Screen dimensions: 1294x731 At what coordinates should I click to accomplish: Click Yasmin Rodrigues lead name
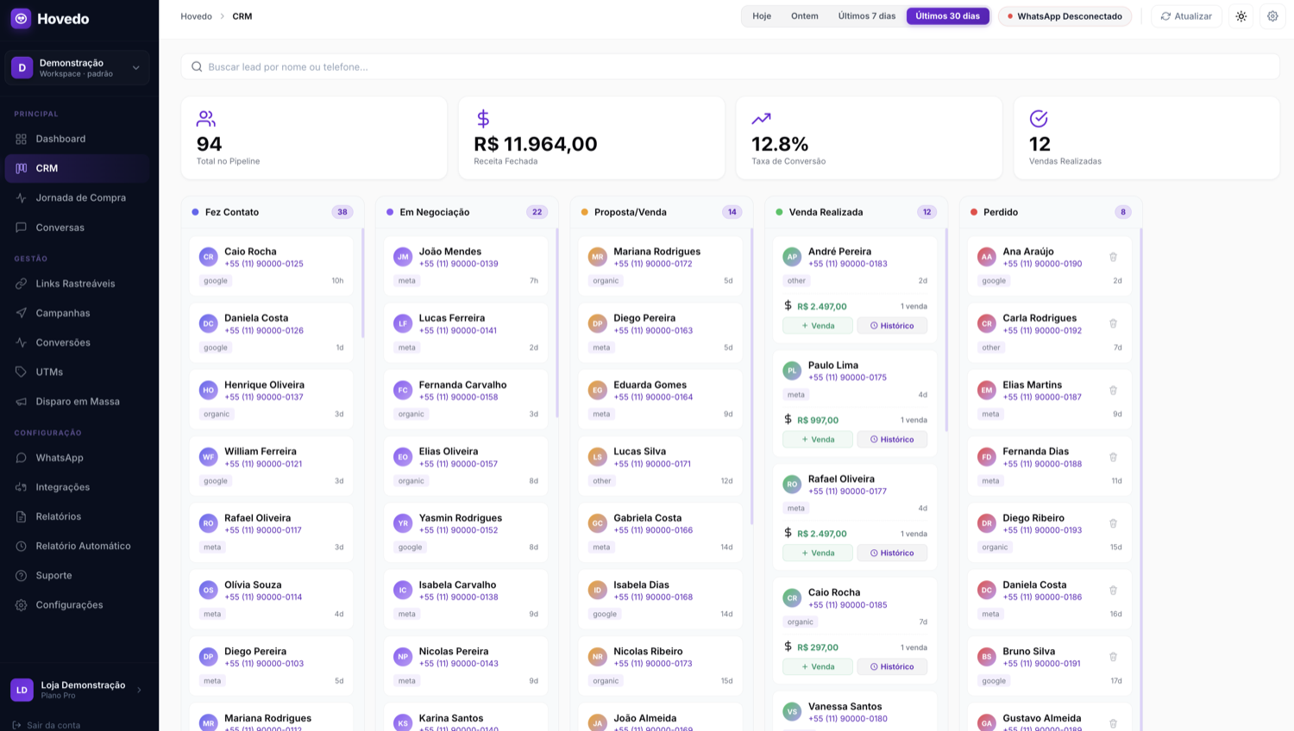(x=461, y=518)
